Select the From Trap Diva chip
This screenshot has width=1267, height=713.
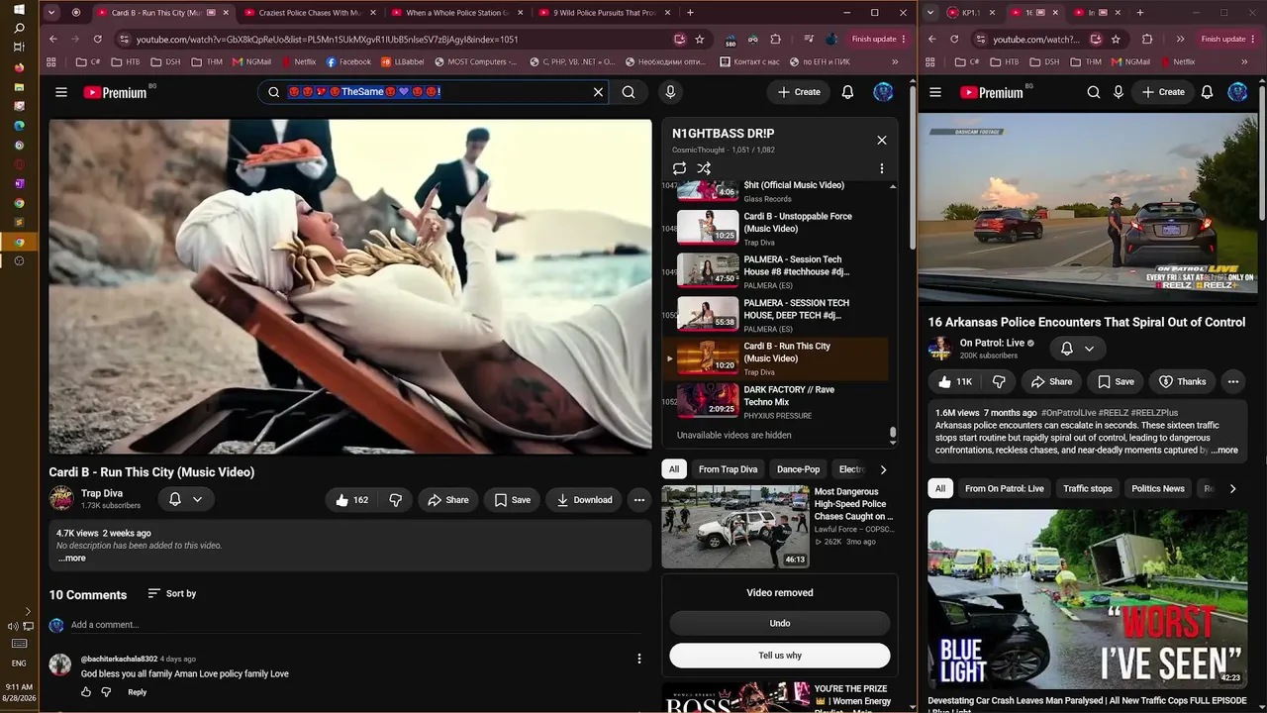[728, 469]
